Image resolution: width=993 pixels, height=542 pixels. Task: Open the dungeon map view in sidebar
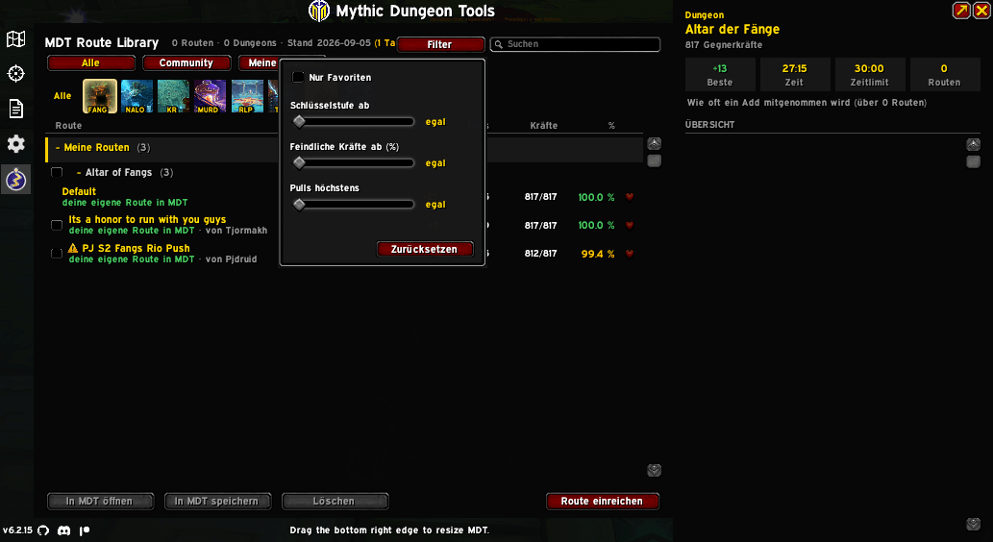(x=15, y=38)
